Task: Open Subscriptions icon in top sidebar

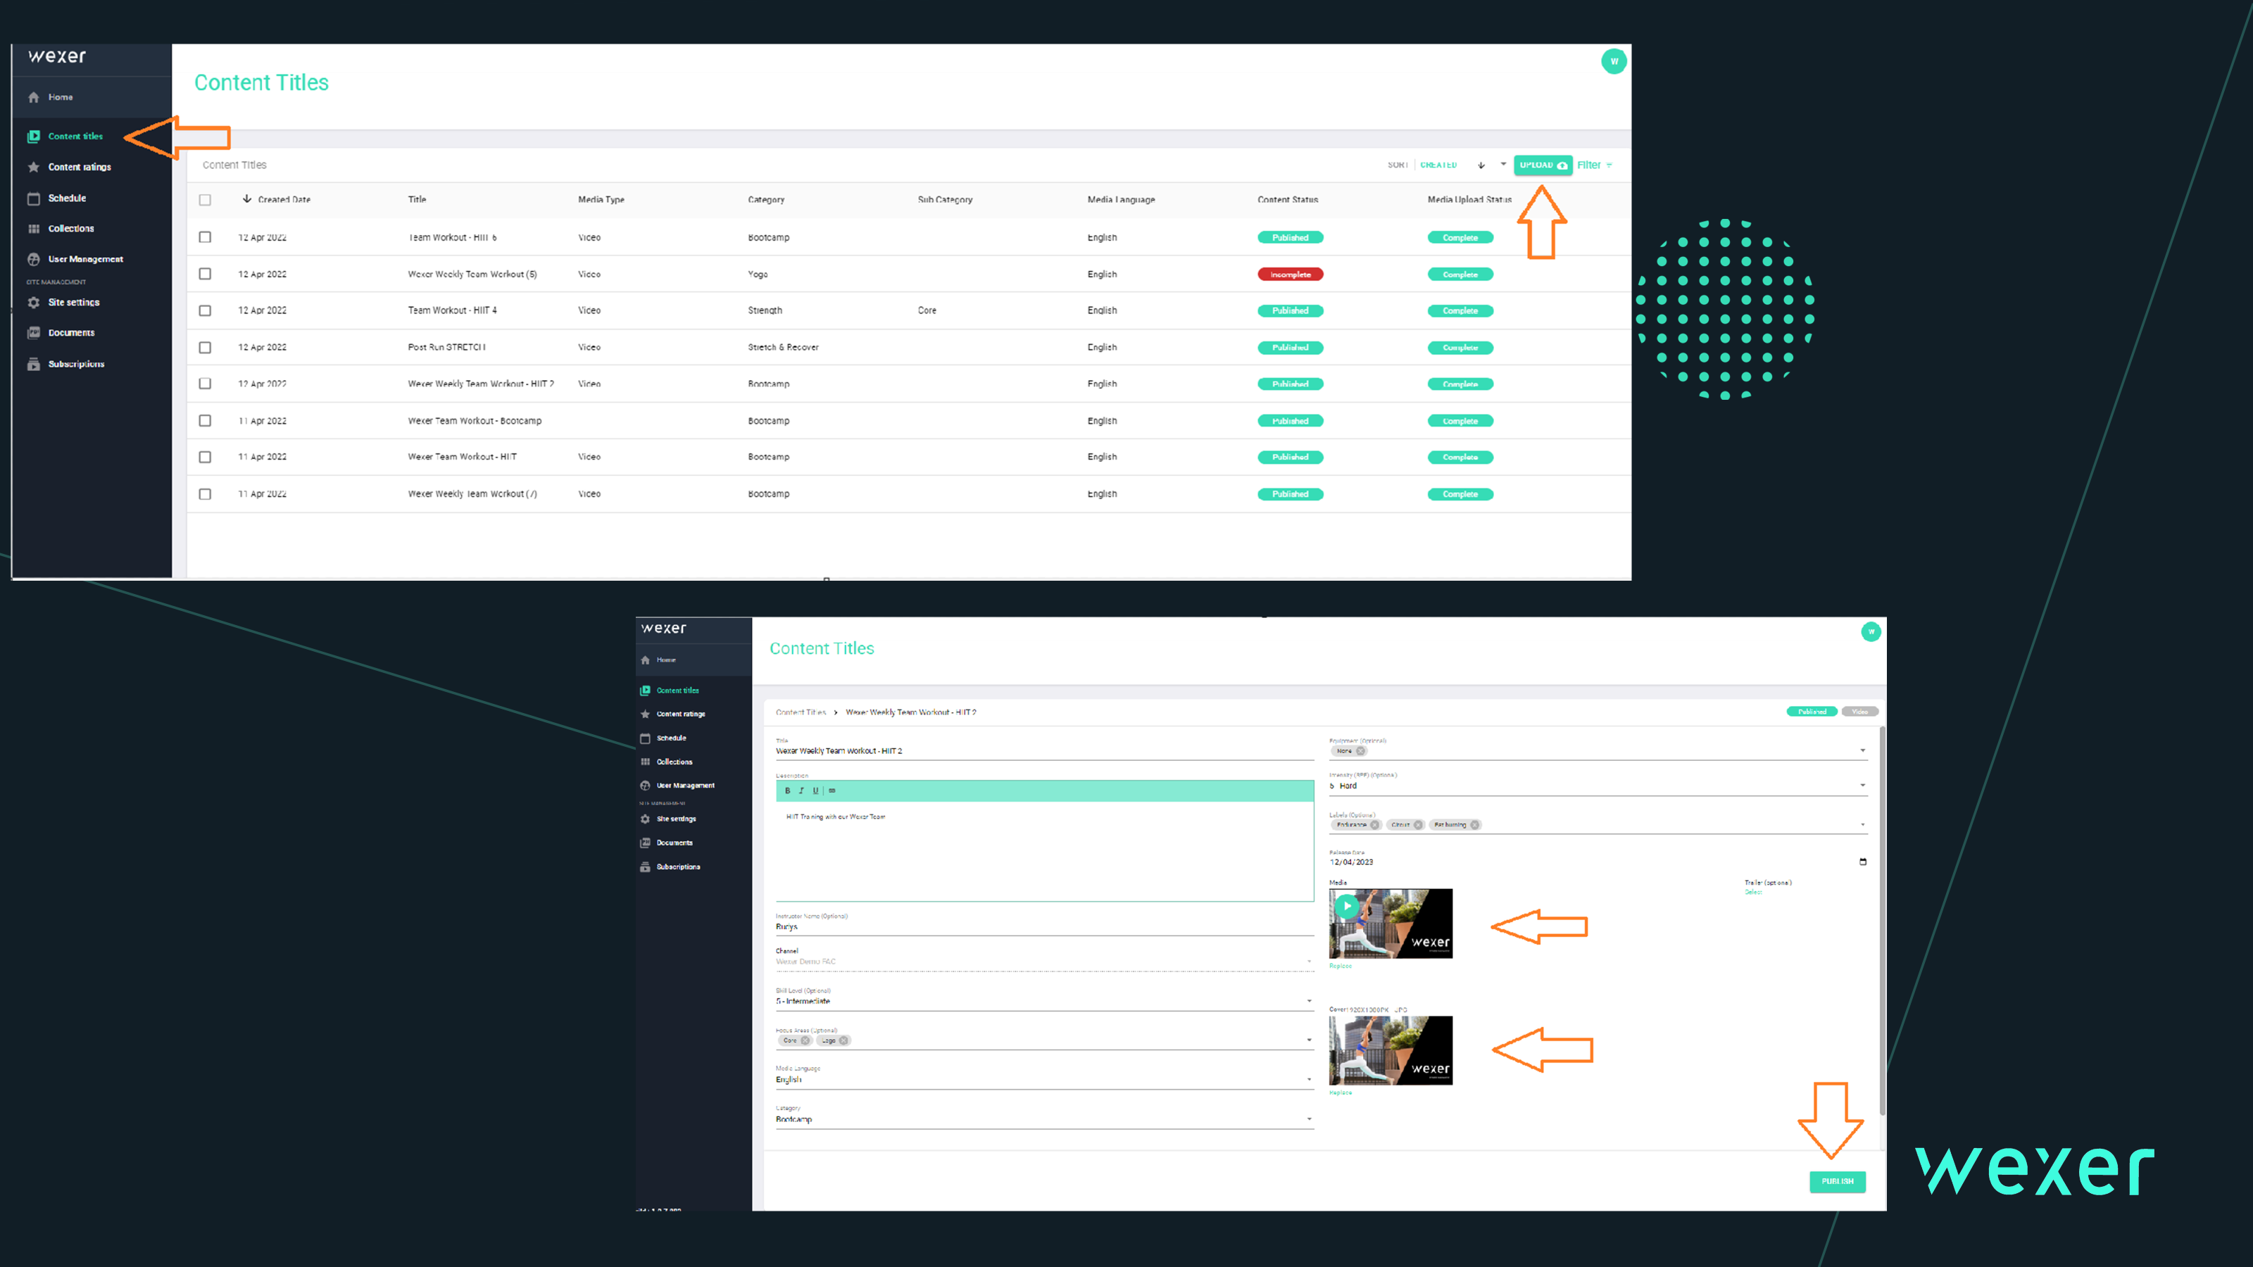Action: [33, 364]
